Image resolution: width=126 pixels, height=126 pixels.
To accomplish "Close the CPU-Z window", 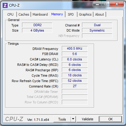I will tap(117, 4).
